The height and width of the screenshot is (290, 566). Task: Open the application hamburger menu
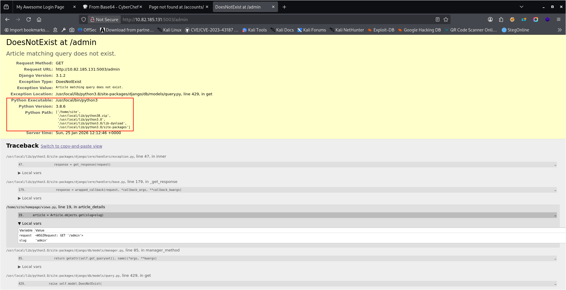(559, 19)
